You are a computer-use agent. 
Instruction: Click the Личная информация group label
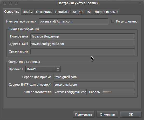[x=24, y=29]
